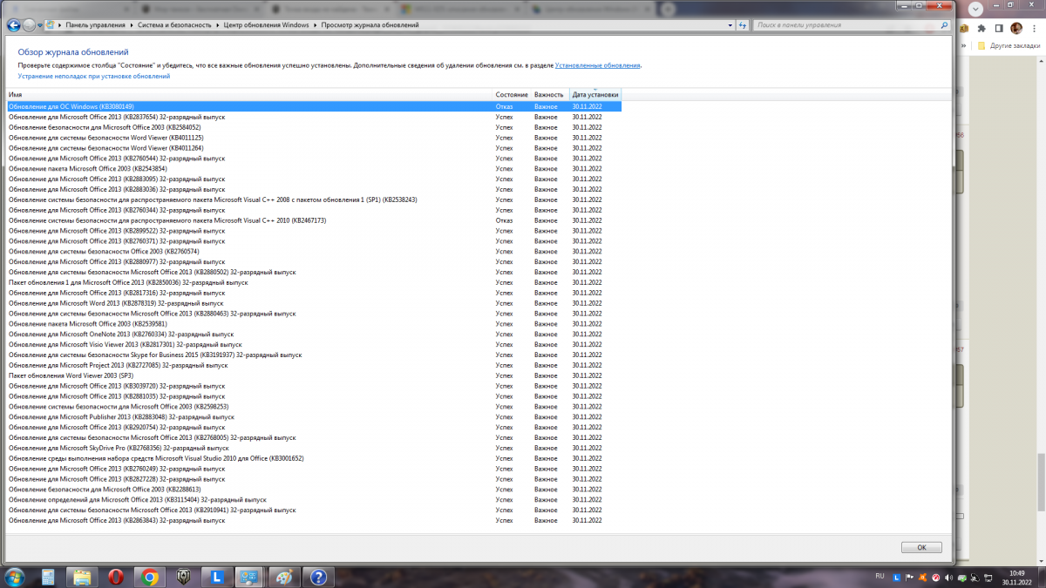Open the Windows Start button
1046x588 pixels.
pyautogui.click(x=15, y=577)
